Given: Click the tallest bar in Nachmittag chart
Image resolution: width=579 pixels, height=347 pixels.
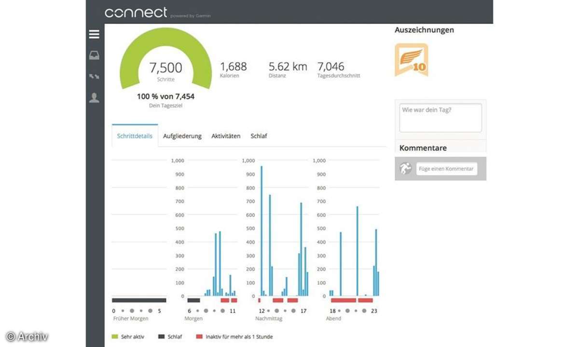Looking at the screenshot, I should (x=262, y=231).
